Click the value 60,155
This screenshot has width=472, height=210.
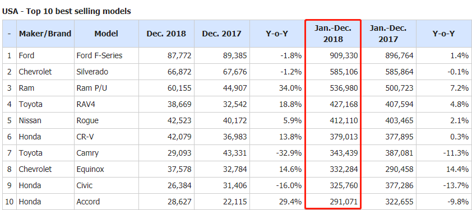179,88
